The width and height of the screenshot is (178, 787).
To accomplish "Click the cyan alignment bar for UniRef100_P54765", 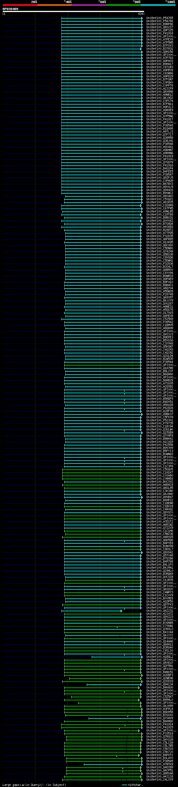I will click(x=102, y=18).
